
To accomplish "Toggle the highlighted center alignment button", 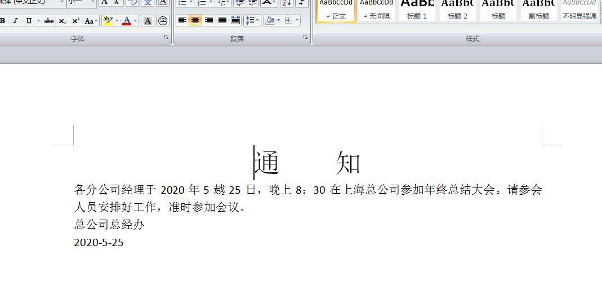I will pyautogui.click(x=195, y=20).
